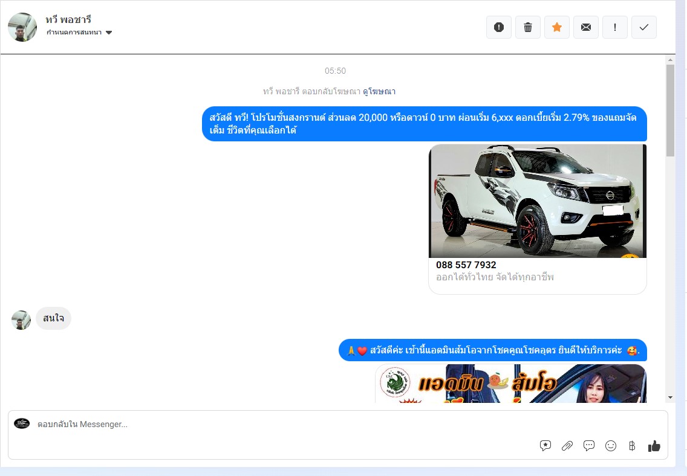The width and height of the screenshot is (687, 476).
Task: Flag conversation with exclamation mark icon
Action: [x=614, y=27]
